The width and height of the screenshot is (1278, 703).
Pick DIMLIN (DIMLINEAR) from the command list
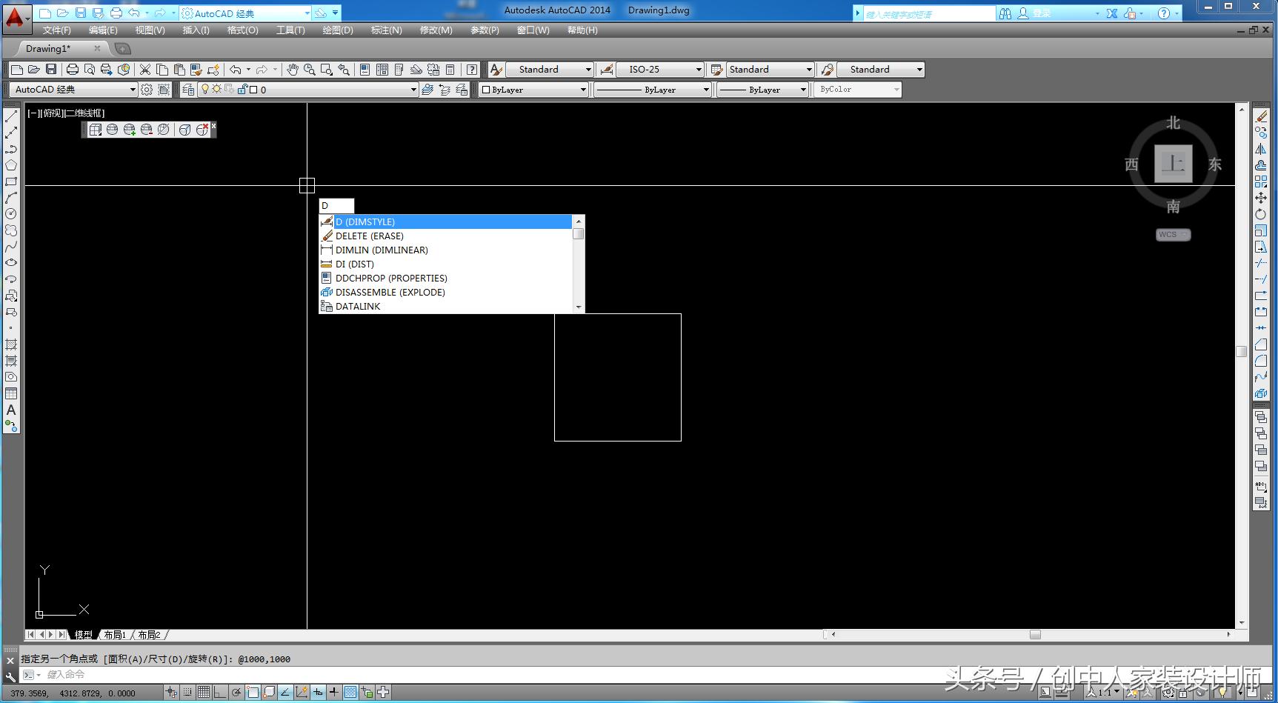click(x=445, y=250)
